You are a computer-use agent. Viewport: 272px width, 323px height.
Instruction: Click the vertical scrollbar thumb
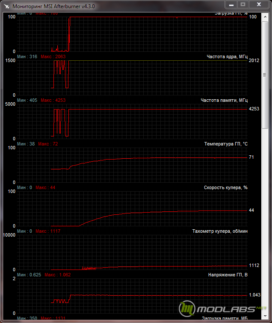point(265,75)
